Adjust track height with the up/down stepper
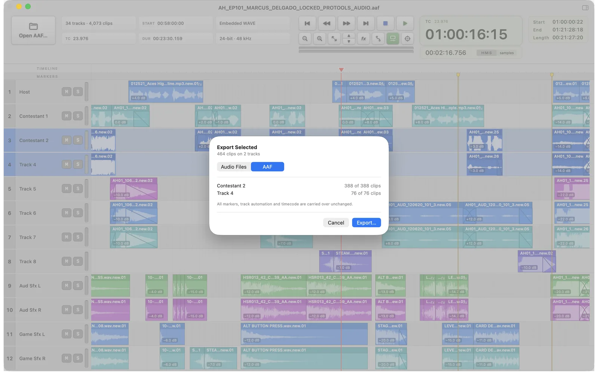 click(349, 38)
